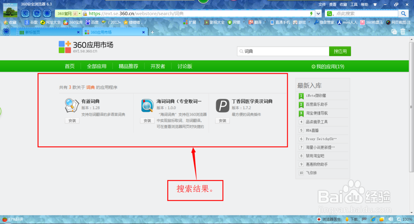Open the 影视大全 toolbar extension

click(214, 22)
